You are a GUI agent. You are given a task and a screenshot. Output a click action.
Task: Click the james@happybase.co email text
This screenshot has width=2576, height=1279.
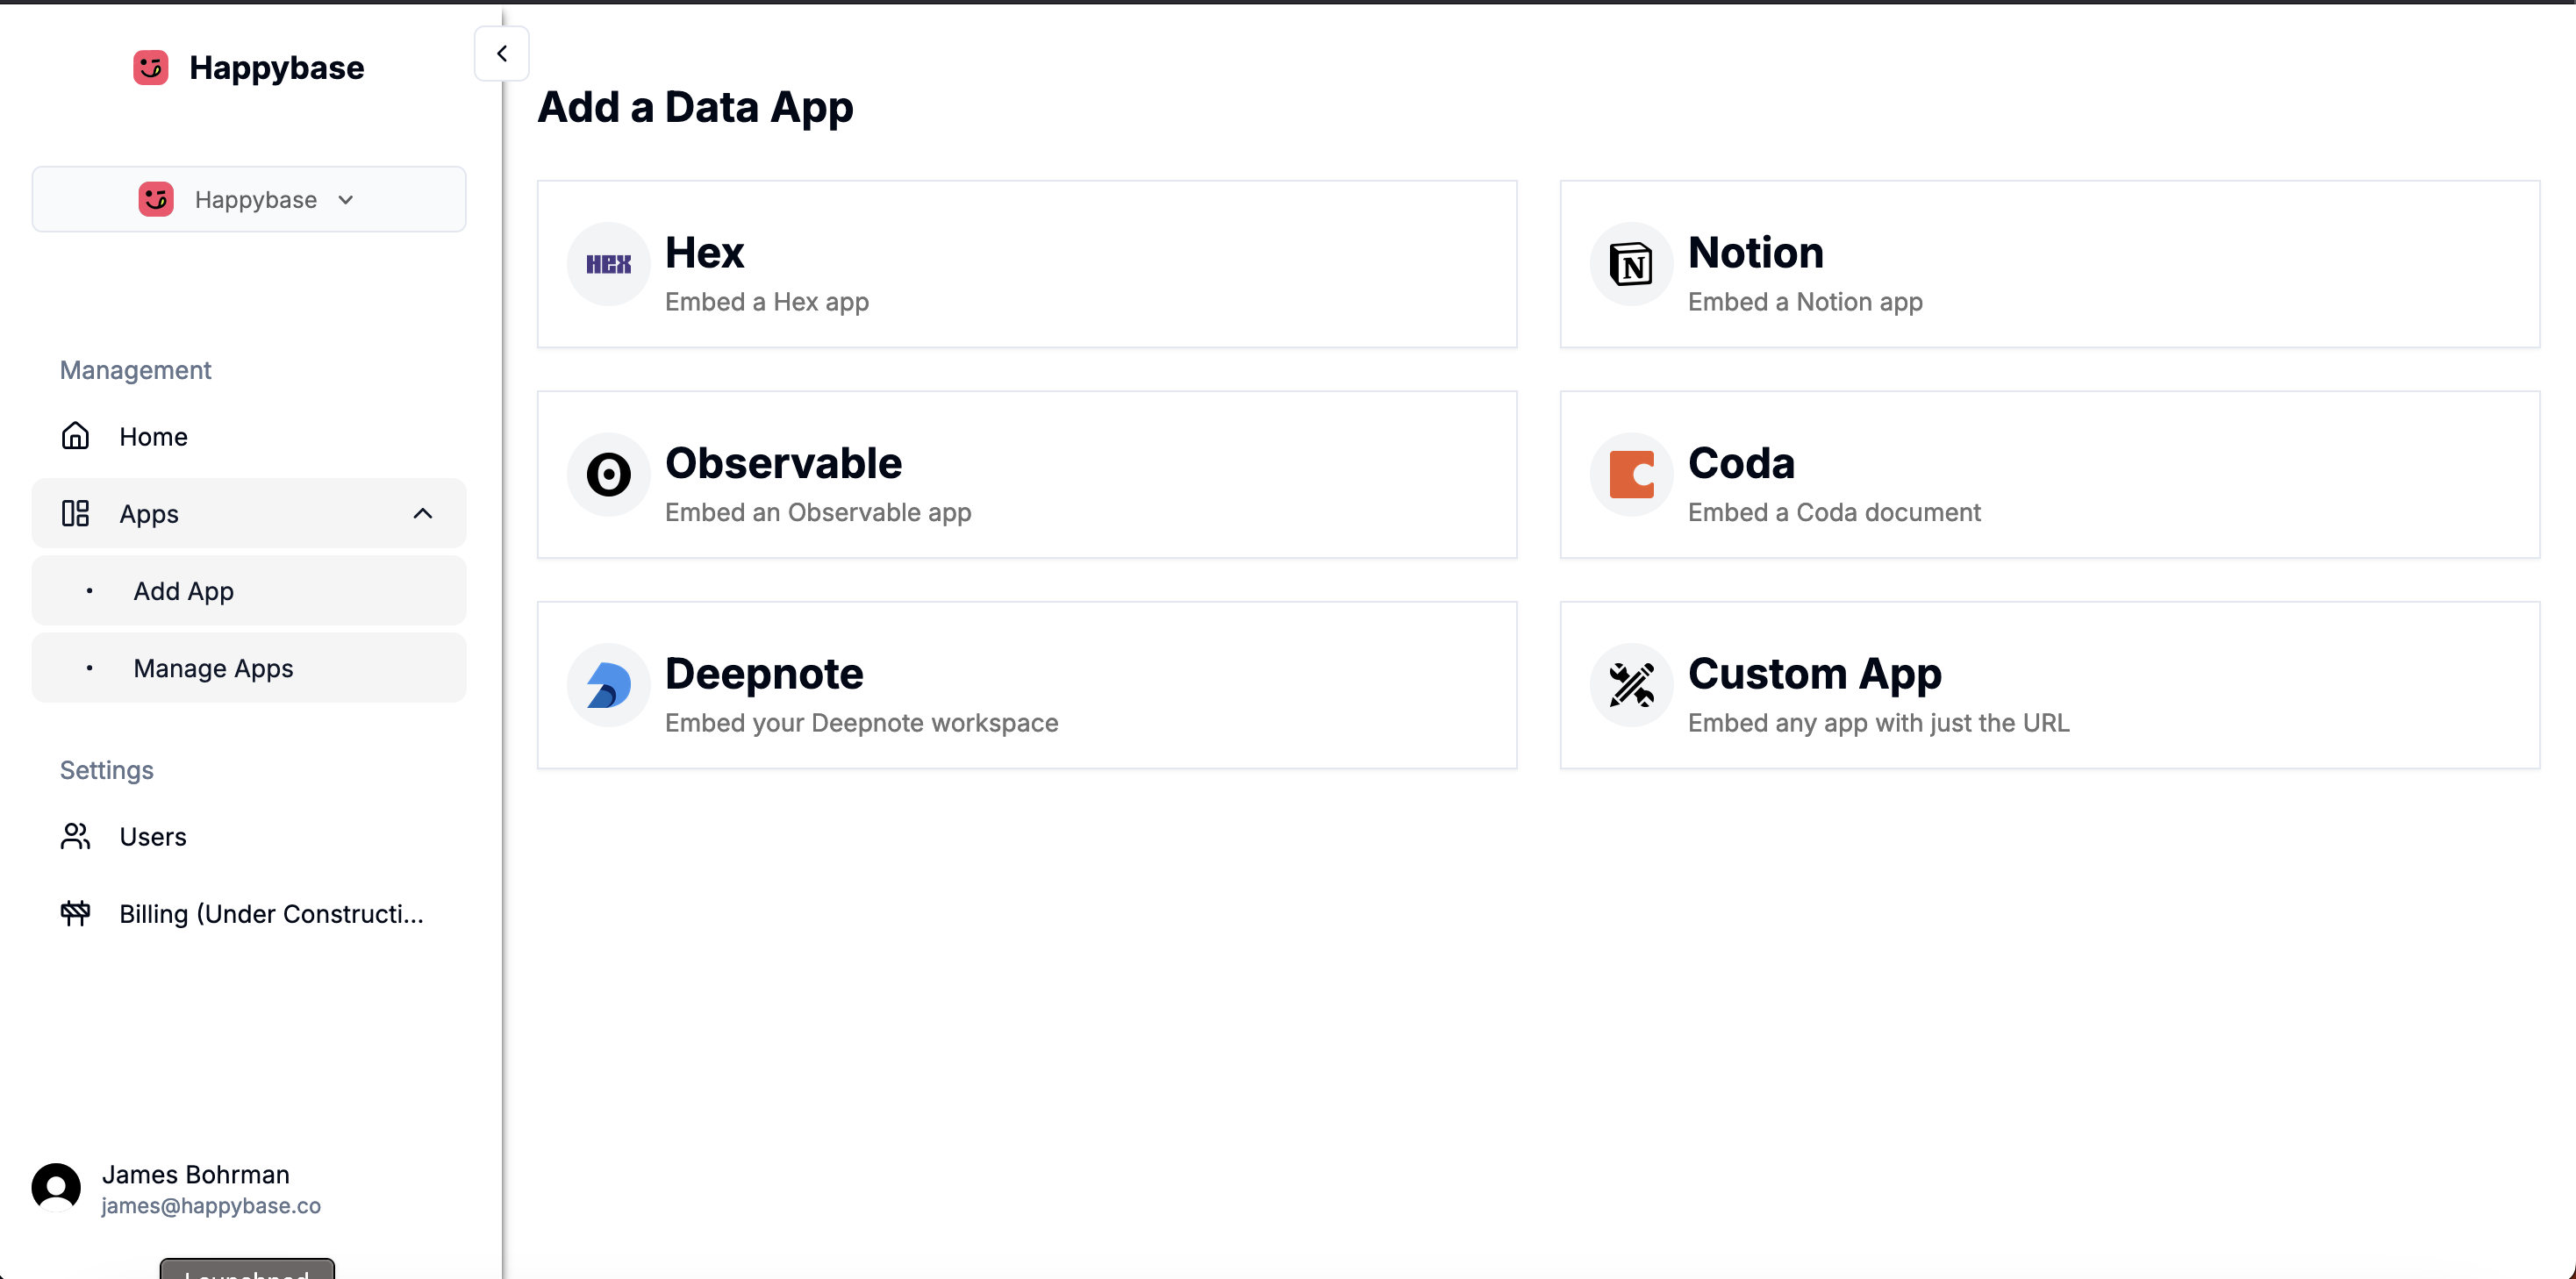pyautogui.click(x=211, y=1205)
